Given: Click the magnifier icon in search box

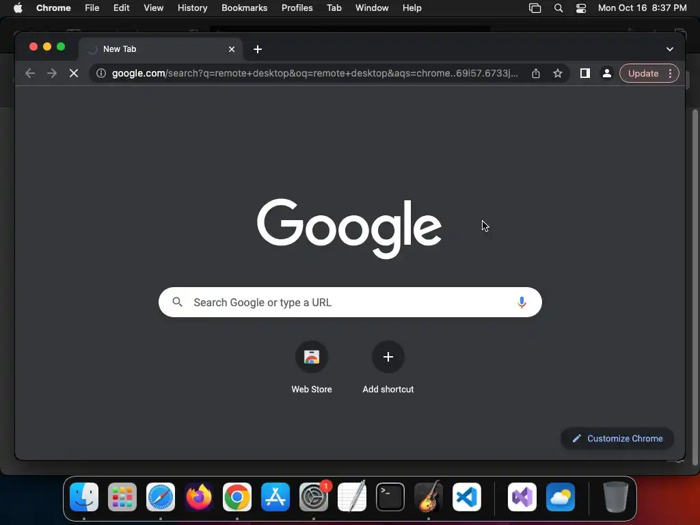Looking at the screenshot, I should coord(177,302).
